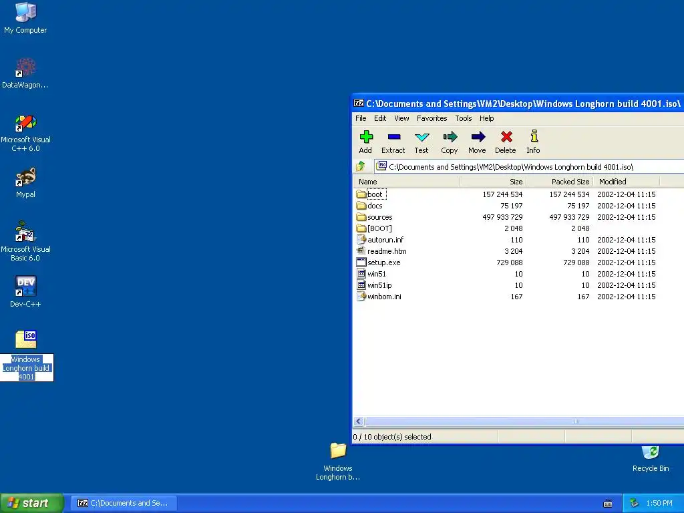Go up one folder level icon
The height and width of the screenshot is (513, 684).
pos(361,166)
